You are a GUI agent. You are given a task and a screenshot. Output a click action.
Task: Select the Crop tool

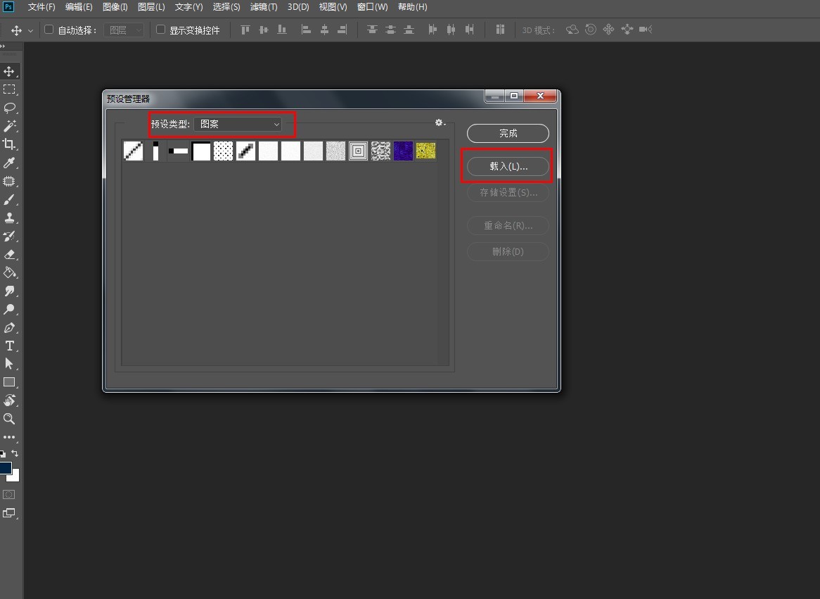9,144
